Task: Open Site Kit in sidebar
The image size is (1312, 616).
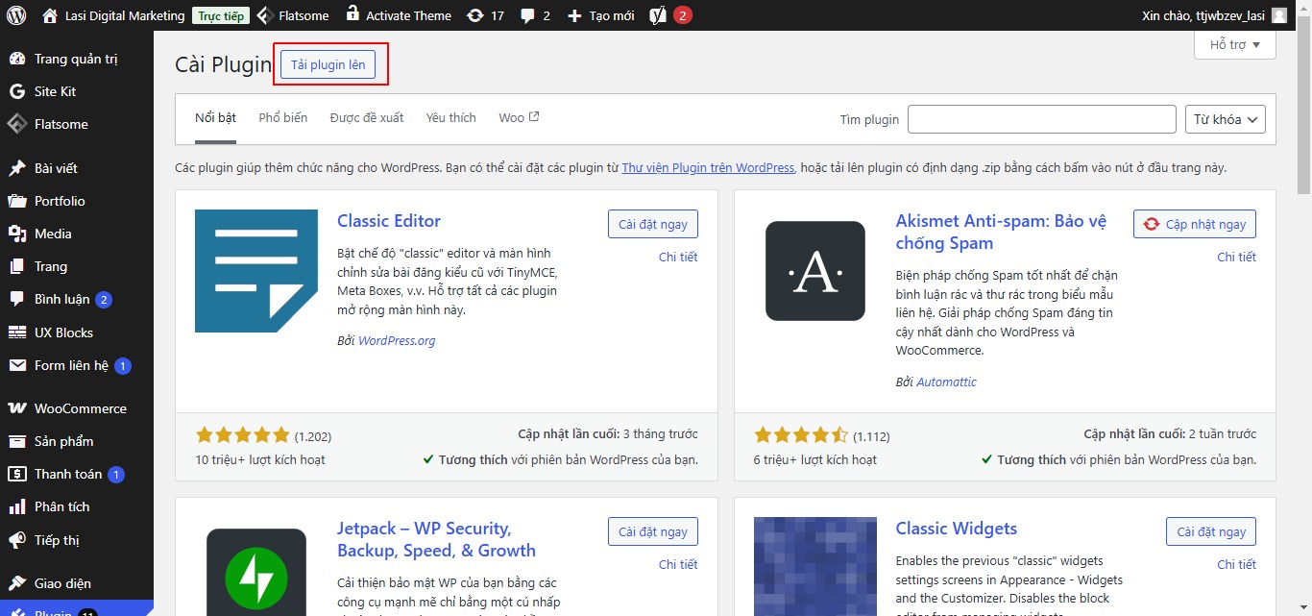Action: 55,91
